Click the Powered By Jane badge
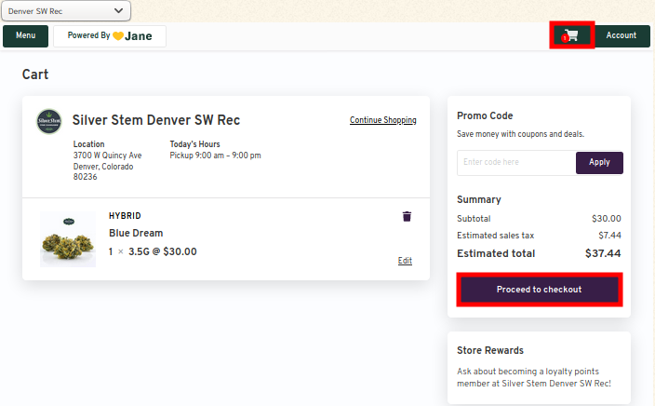 pyautogui.click(x=110, y=36)
